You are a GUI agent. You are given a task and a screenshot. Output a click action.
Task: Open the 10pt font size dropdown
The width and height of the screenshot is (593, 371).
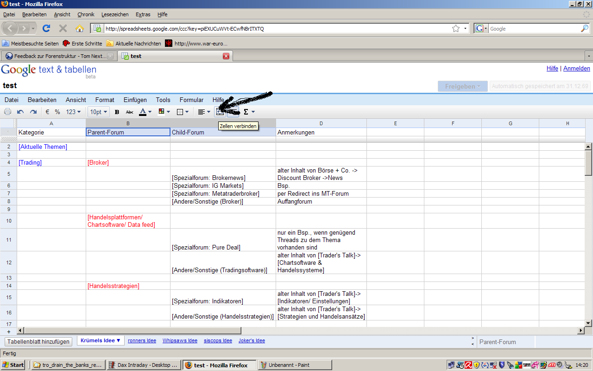click(x=99, y=112)
